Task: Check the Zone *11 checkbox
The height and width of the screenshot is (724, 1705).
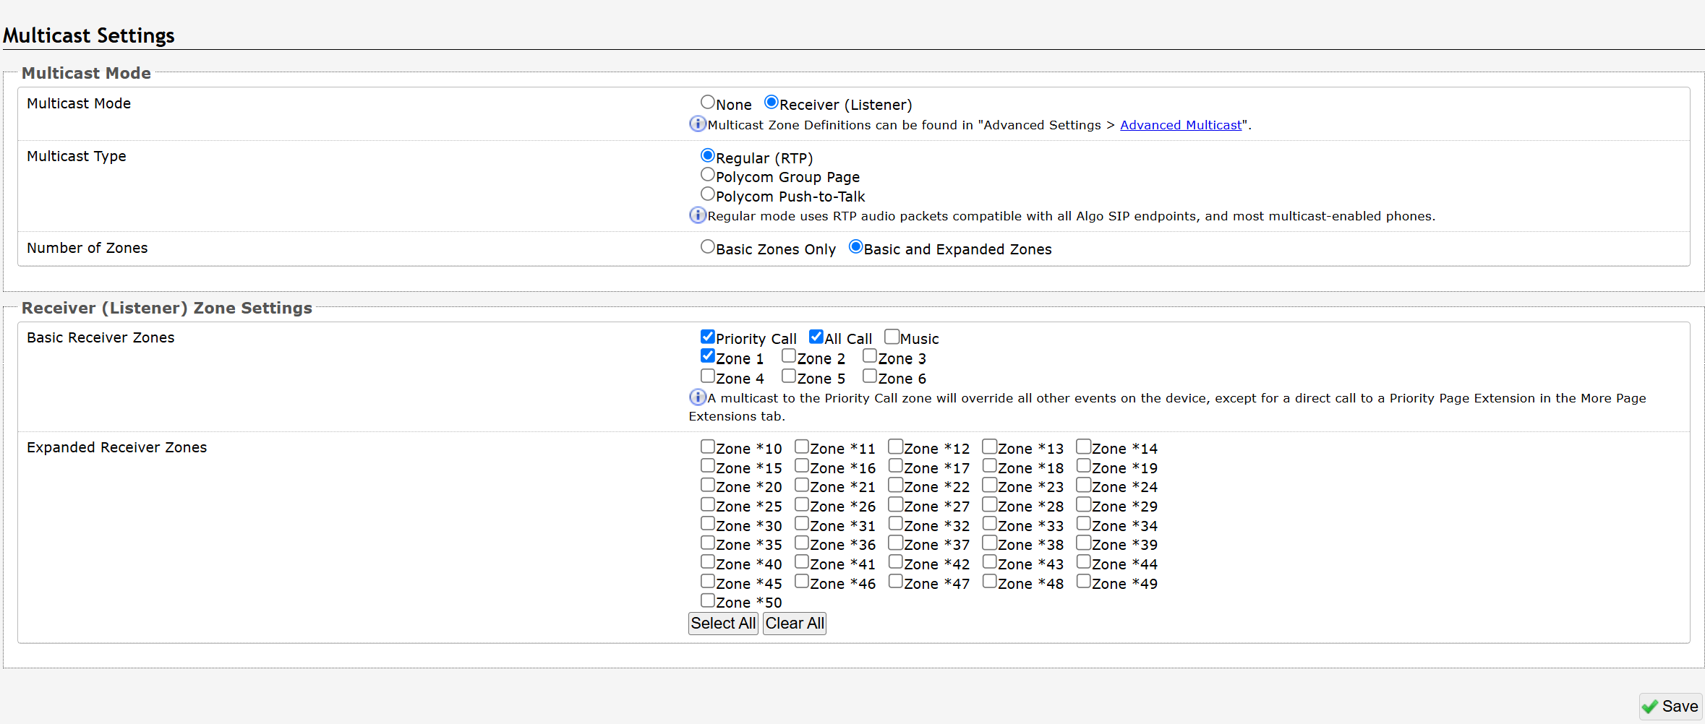Action: tap(802, 447)
